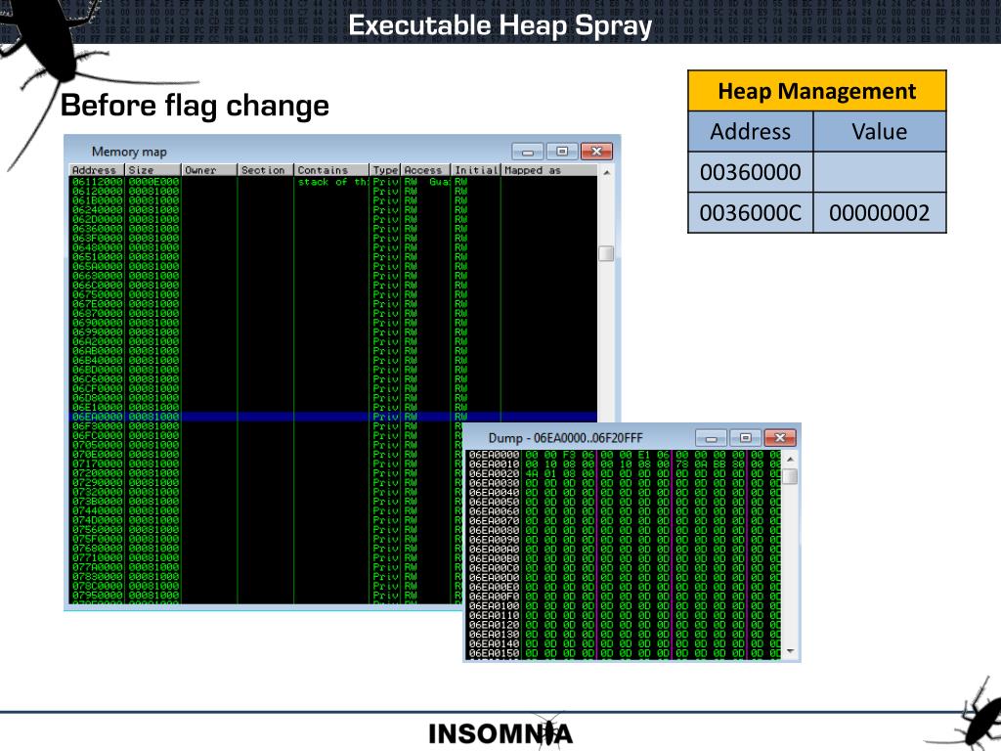The image size is (1001, 751).
Task: Select memory map row 06510000
Action: (x=333, y=257)
